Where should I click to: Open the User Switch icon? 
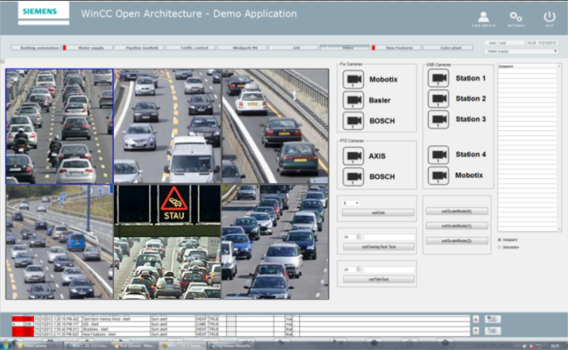[483, 18]
